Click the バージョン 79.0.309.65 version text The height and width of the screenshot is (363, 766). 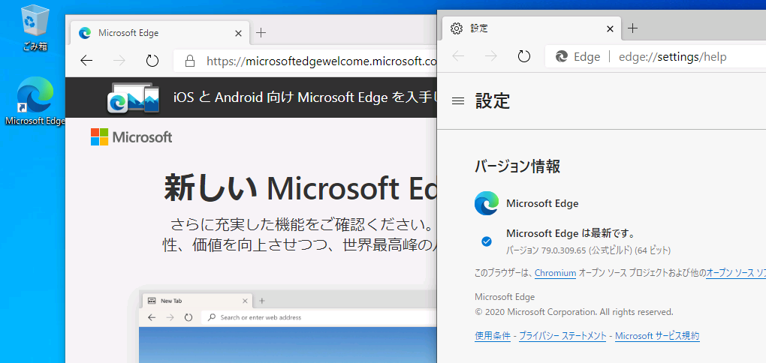click(x=588, y=250)
